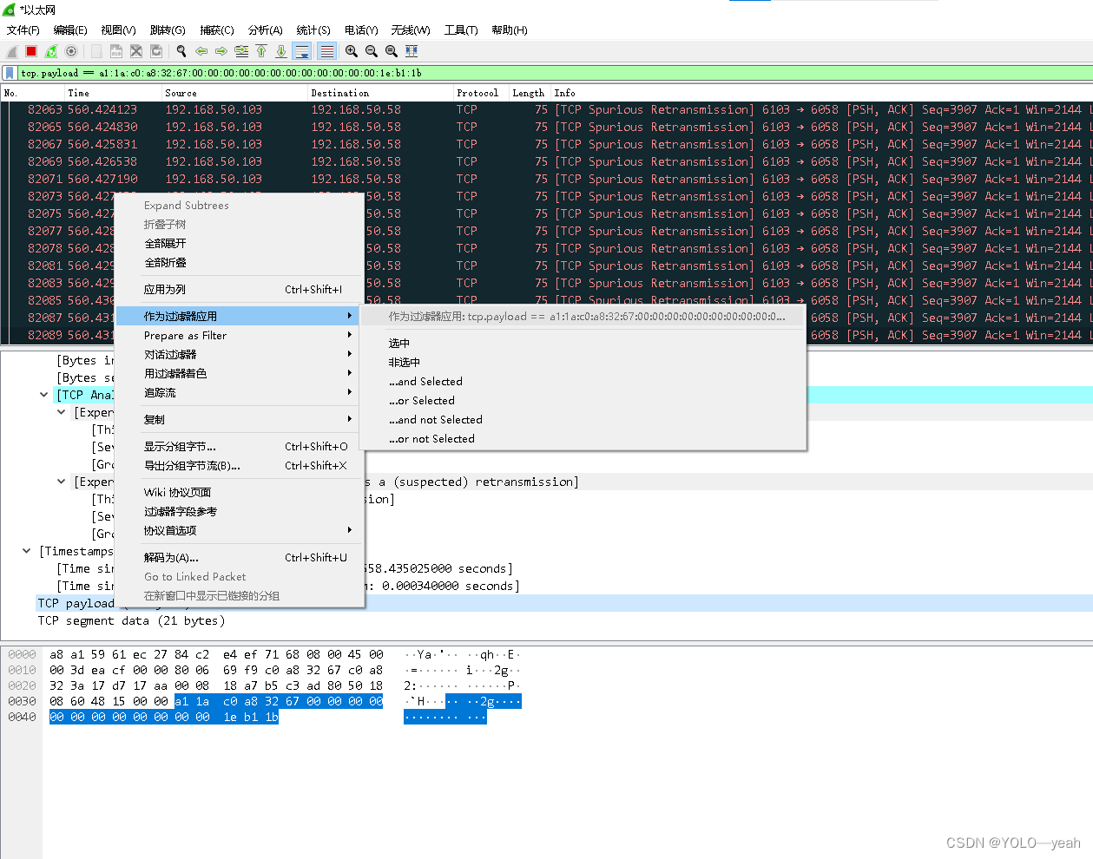
Task: Reset text to normal size icon
Action: pos(392,51)
